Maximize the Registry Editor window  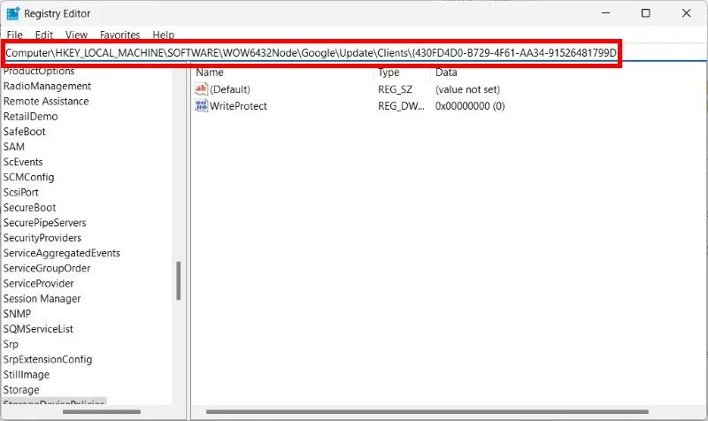tap(646, 13)
